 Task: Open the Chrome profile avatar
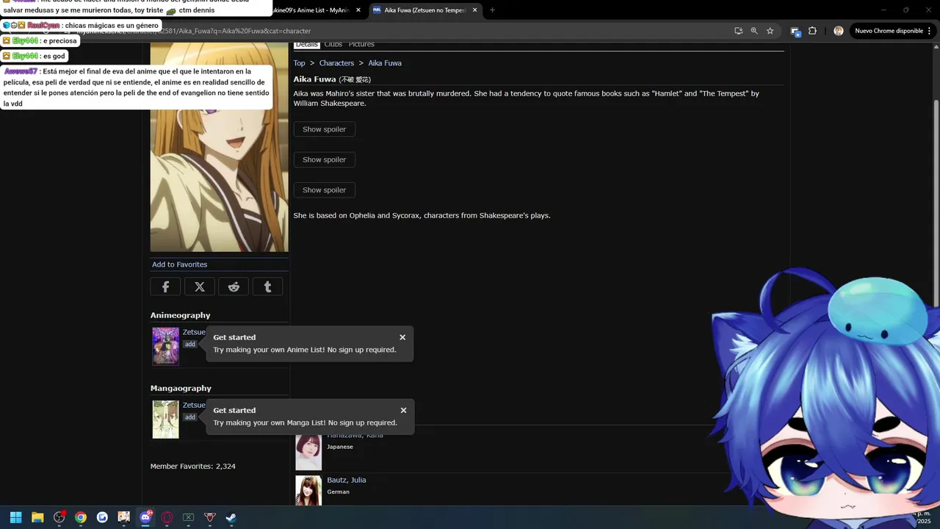[839, 31]
